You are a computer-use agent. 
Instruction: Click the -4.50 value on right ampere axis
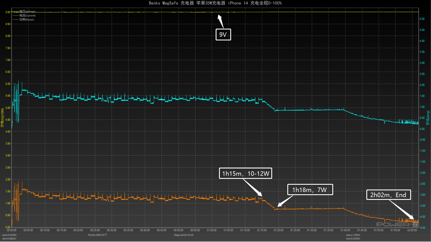coord(422,228)
